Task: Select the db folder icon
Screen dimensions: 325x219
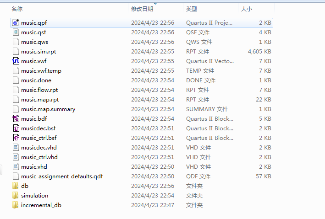Action: (15, 186)
